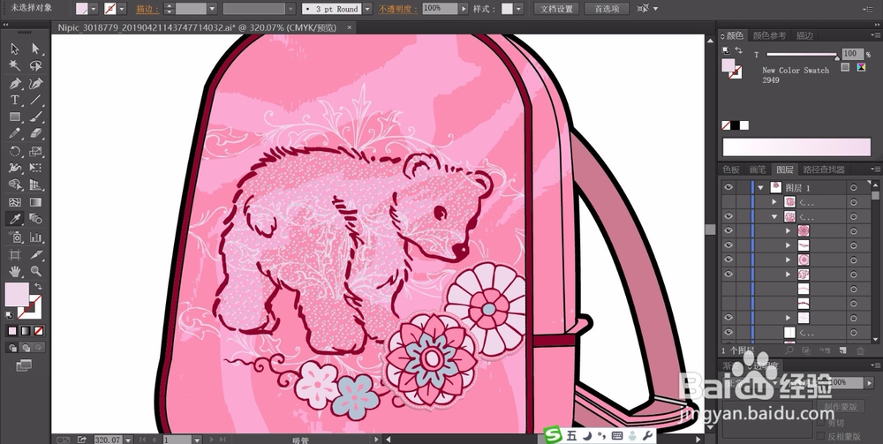Switch to the 颜色参考 tab
Image resolution: width=883 pixels, height=444 pixels.
tap(769, 35)
